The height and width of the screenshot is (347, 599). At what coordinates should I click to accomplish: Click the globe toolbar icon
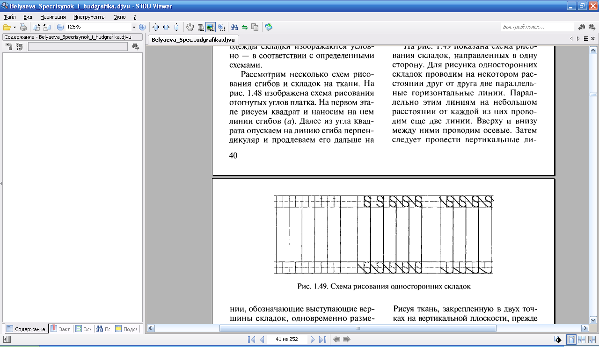(269, 27)
